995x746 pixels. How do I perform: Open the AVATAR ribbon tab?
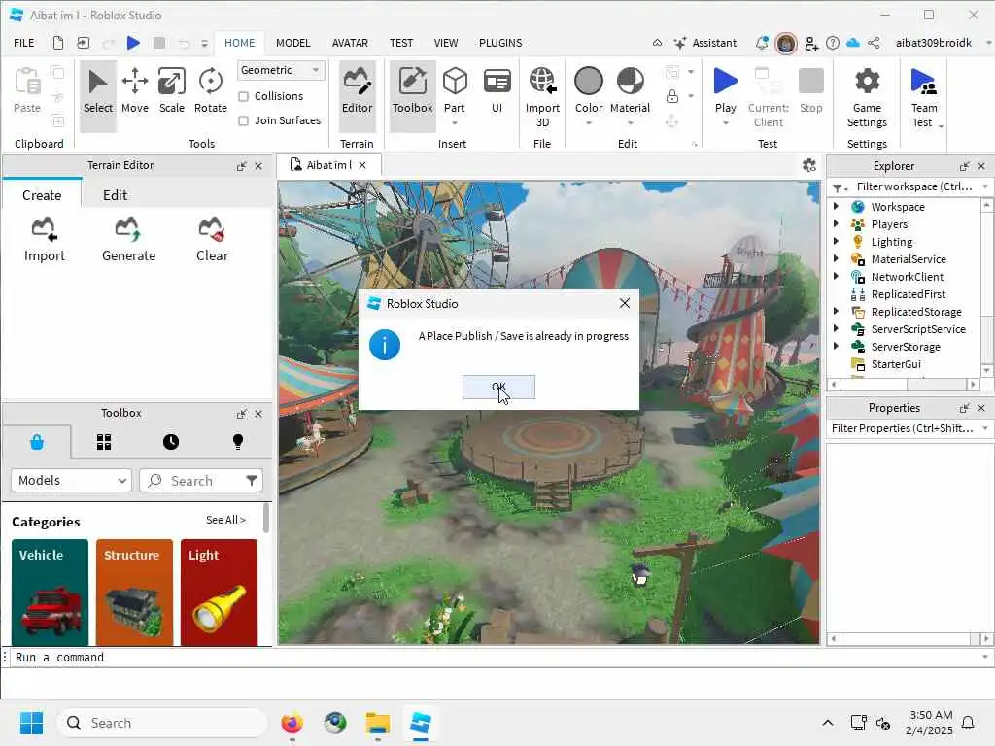(350, 43)
